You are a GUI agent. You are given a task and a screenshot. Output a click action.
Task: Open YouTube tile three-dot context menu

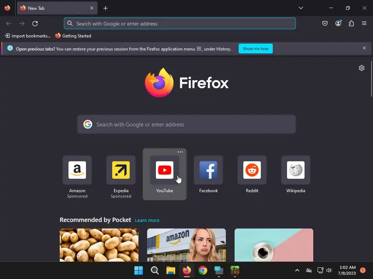(x=180, y=152)
